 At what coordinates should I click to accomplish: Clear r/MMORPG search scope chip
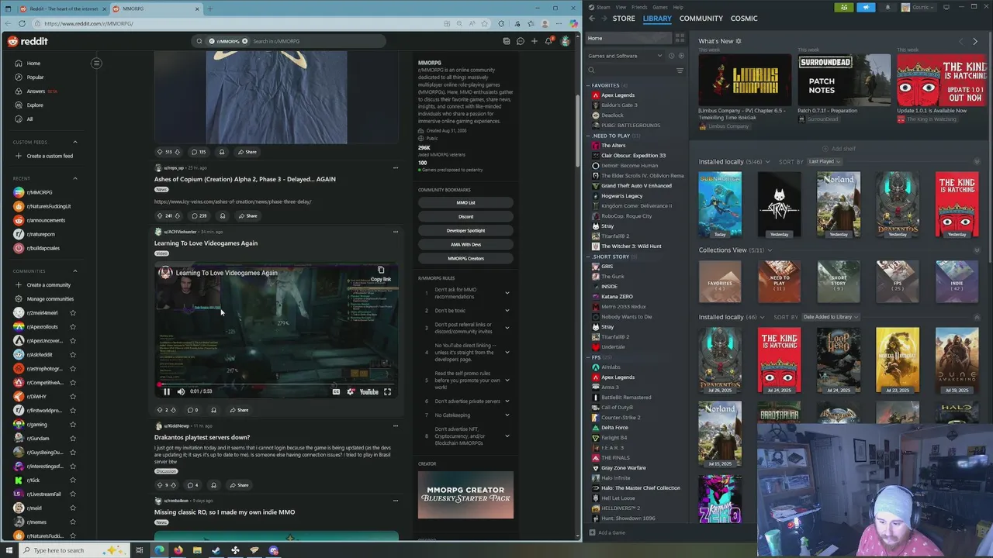[x=244, y=41]
